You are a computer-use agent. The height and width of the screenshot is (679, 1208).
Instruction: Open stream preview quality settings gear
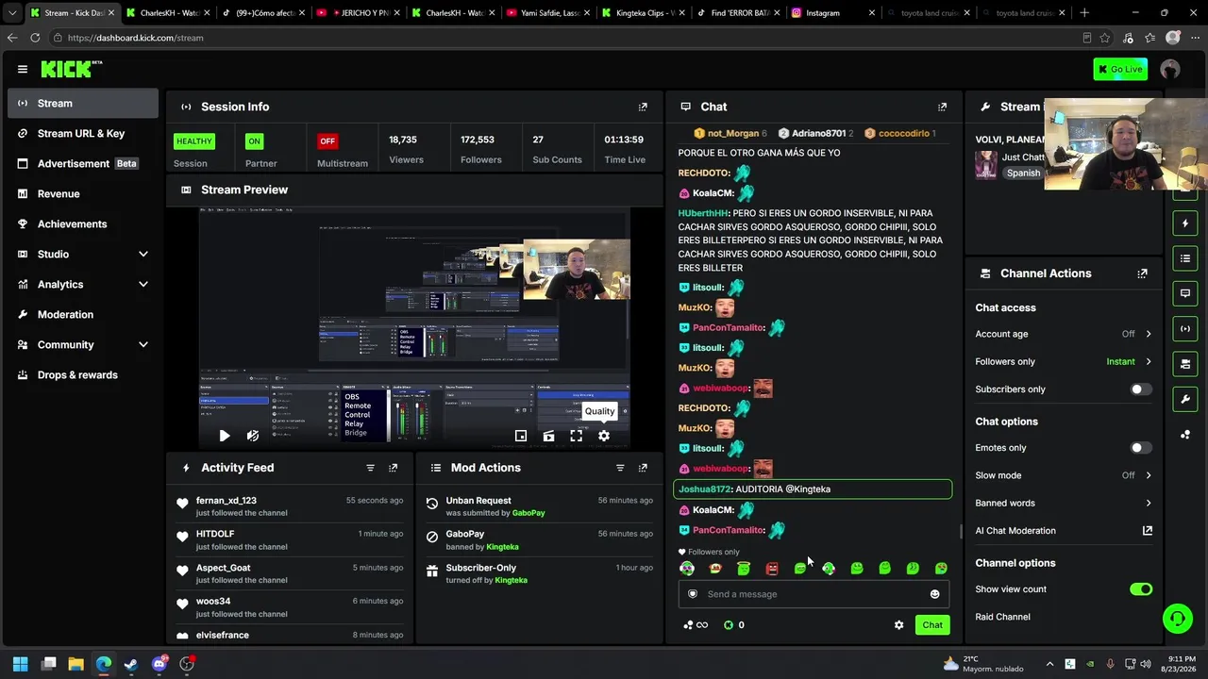604,436
